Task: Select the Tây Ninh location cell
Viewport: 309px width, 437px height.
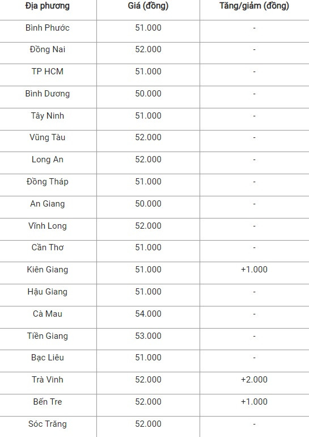Action: pyautogui.click(x=47, y=115)
